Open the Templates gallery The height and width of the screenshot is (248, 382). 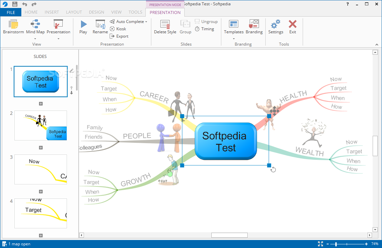click(234, 26)
